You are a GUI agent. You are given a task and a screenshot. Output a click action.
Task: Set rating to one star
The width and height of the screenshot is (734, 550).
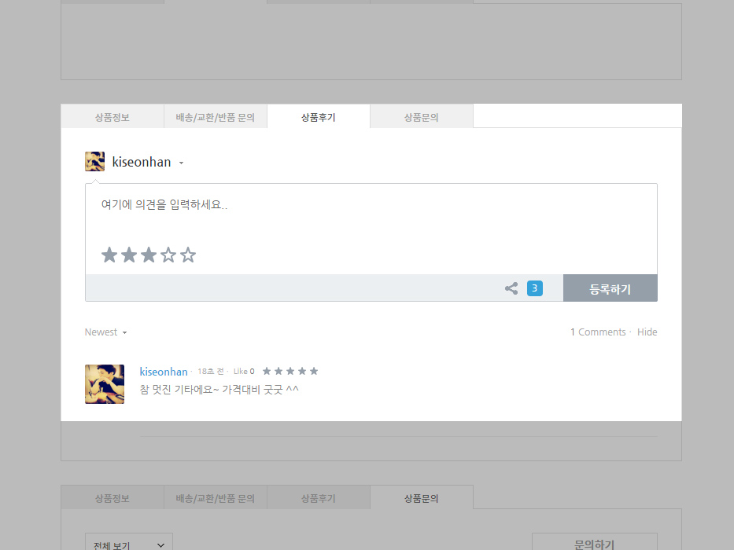[x=109, y=255]
